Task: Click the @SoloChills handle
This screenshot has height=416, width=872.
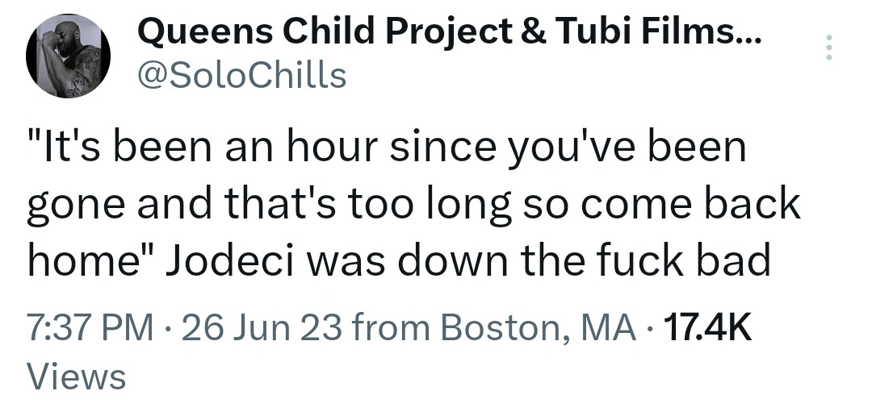Action: (242, 75)
